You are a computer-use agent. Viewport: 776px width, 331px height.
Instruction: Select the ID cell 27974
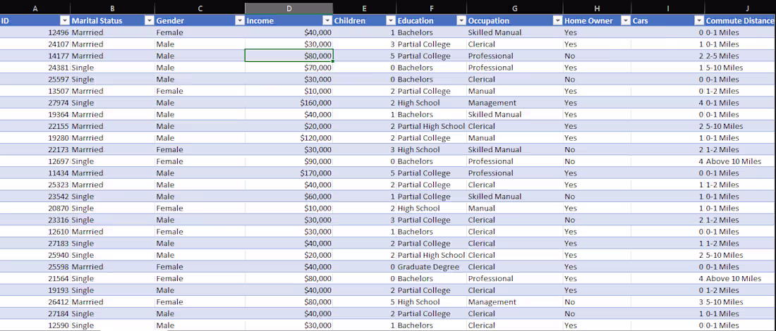35,103
